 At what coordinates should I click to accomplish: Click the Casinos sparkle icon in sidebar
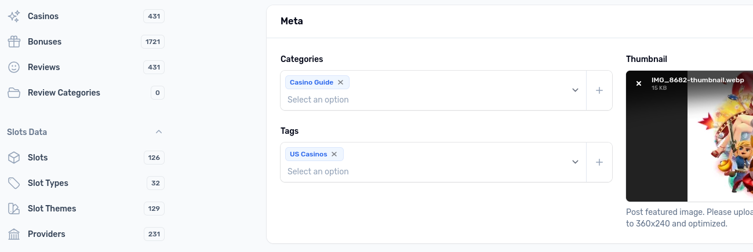(x=14, y=16)
